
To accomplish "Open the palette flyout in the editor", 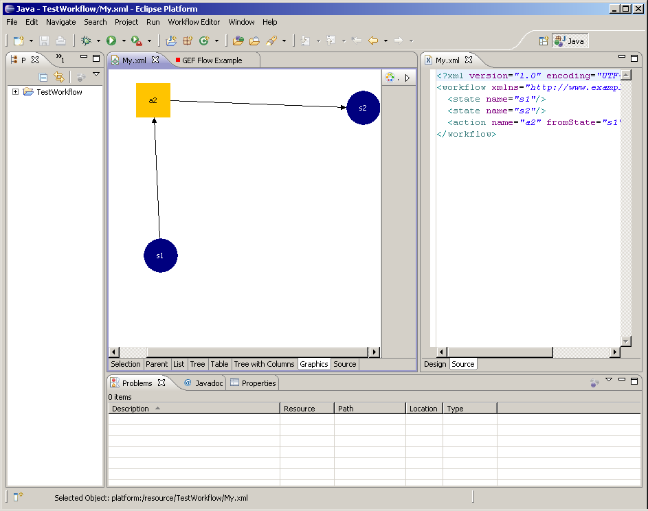I will pyautogui.click(x=407, y=78).
